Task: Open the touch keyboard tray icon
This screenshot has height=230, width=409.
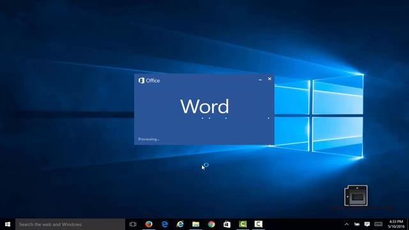Action: click(378, 224)
